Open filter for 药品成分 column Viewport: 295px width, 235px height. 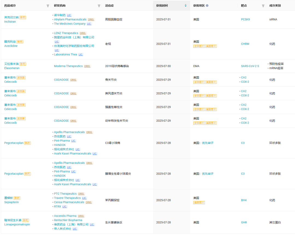(48, 6)
